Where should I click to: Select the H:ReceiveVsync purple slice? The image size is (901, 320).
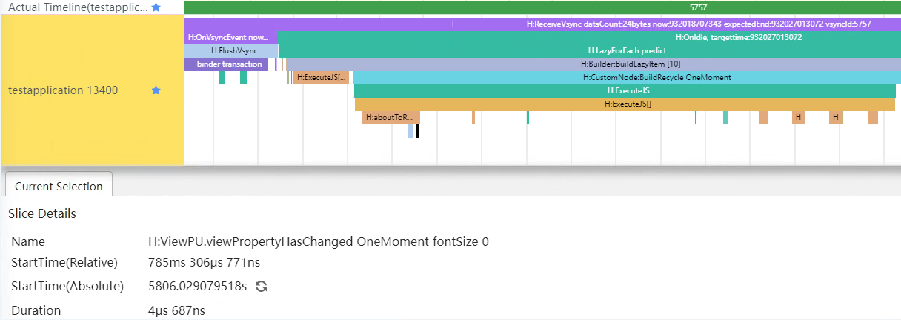(x=541, y=24)
